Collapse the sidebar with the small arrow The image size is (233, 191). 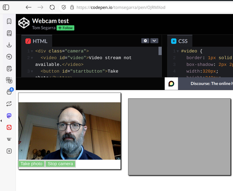click(x=1, y=121)
